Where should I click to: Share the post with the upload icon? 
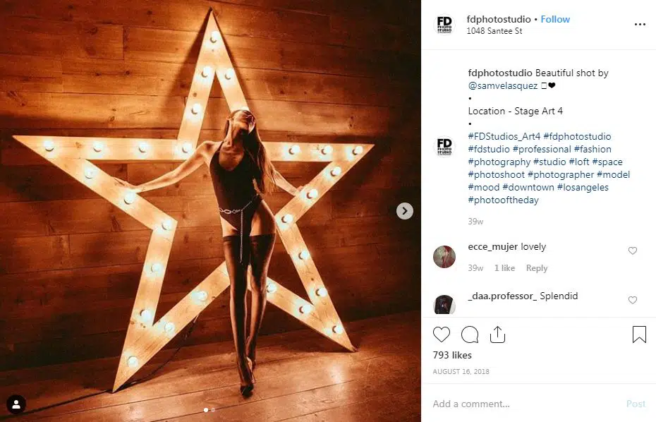(x=497, y=334)
